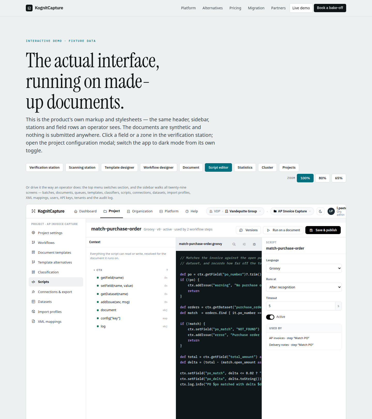372x419 pixels.
Task: Open the Language dropdown showing Groovy
Action: coord(304,268)
